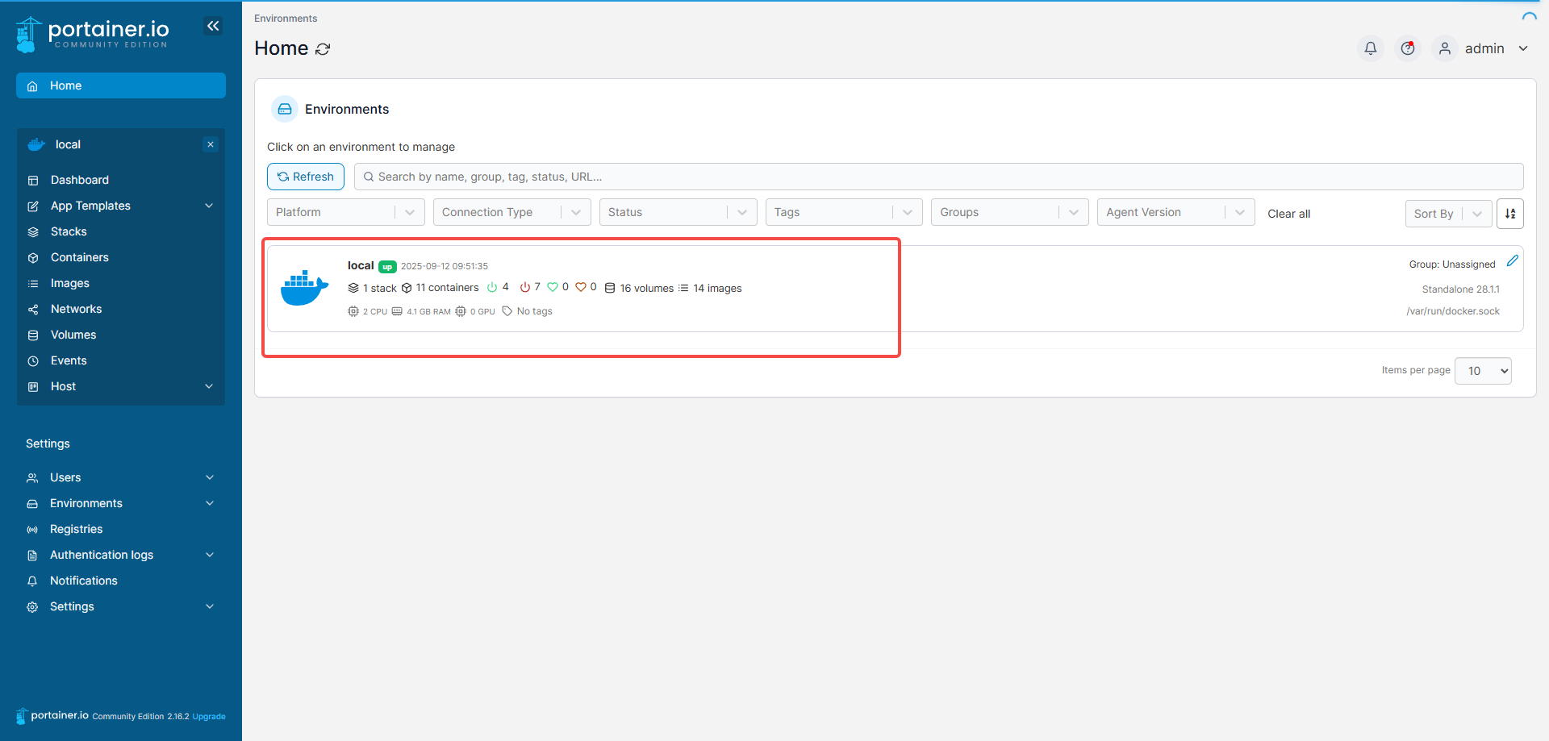Viewport: 1549px width, 741px height.
Task: Click the Refresh environments button
Action: (x=306, y=177)
